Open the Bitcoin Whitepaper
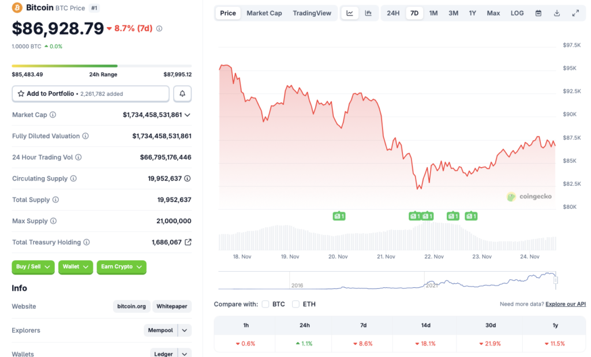The image size is (591, 357). click(x=171, y=306)
